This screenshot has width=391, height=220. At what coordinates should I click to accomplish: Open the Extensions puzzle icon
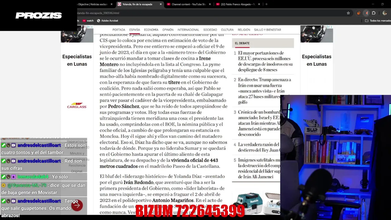click(x=374, y=13)
